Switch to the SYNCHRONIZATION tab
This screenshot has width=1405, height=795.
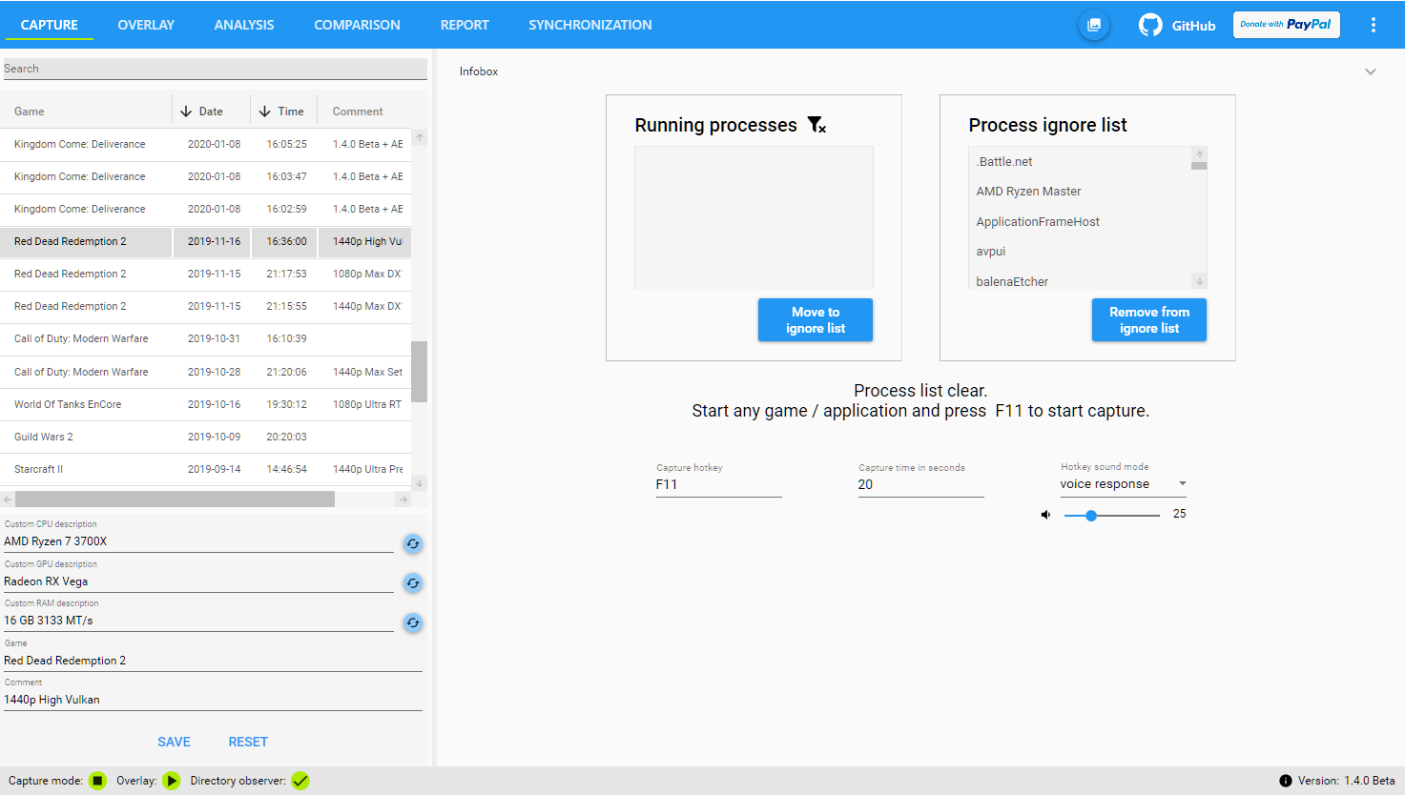click(590, 25)
